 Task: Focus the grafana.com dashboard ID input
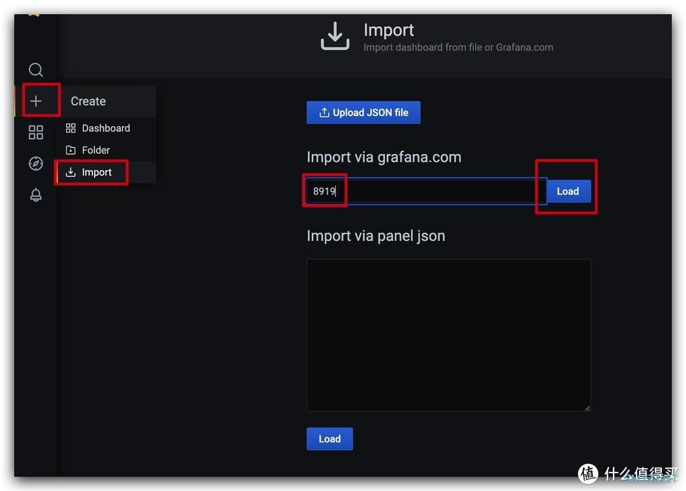(426, 191)
